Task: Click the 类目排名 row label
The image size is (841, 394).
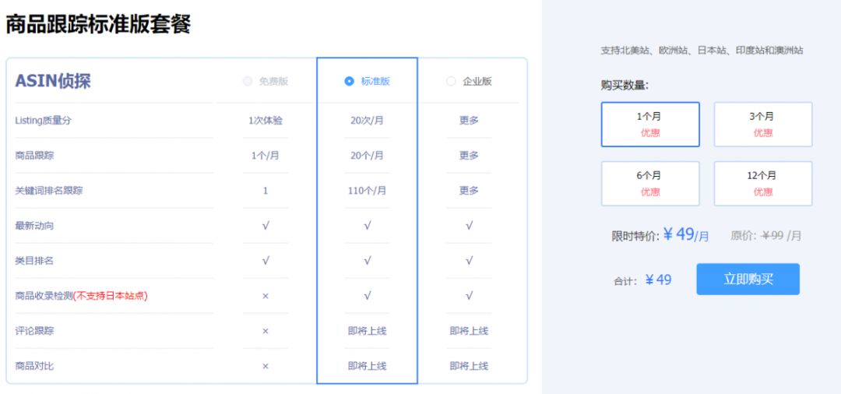Action: (34, 261)
